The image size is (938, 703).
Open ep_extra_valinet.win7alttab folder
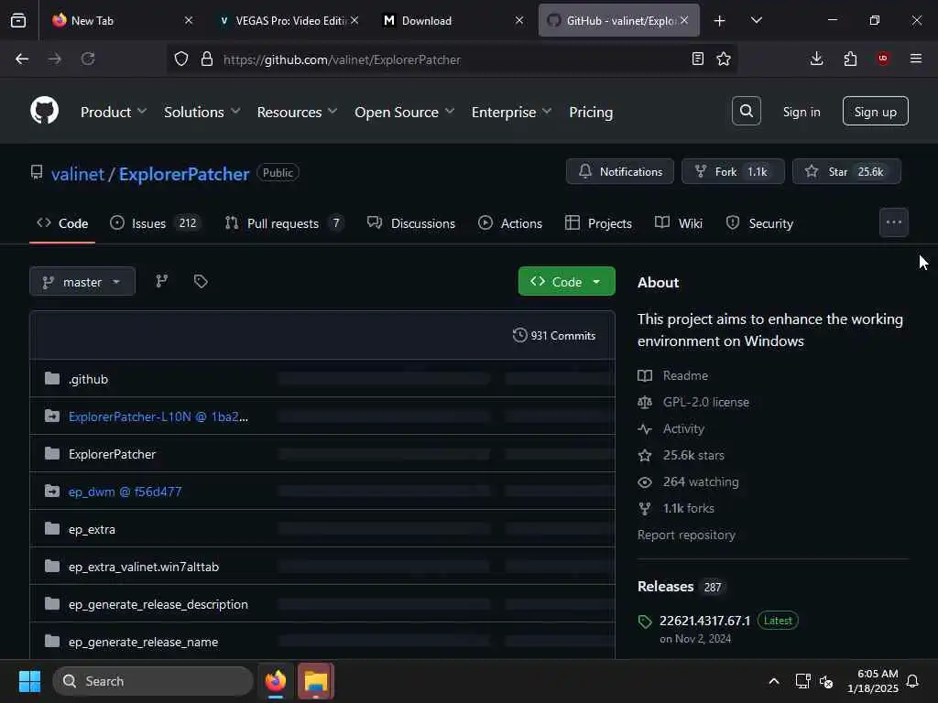(144, 567)
